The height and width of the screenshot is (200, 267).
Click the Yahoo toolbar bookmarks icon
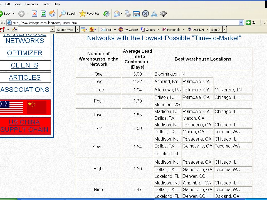tap(83, 30)
